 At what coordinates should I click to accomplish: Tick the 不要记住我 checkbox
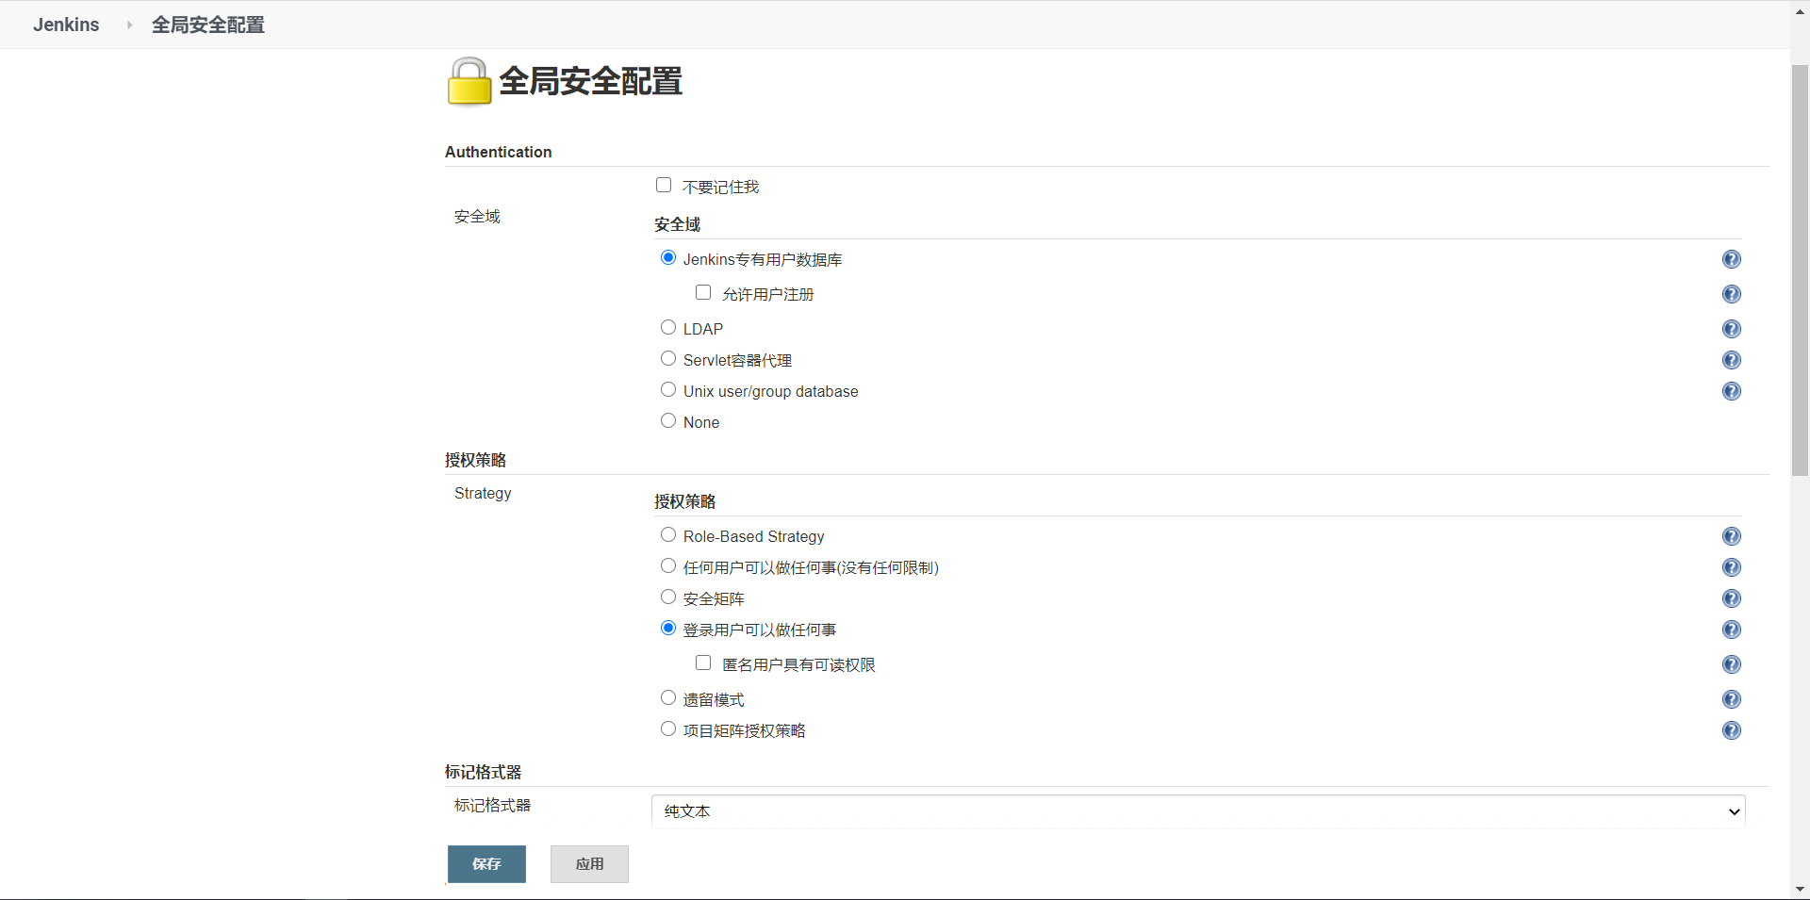[x=664, y=185]
